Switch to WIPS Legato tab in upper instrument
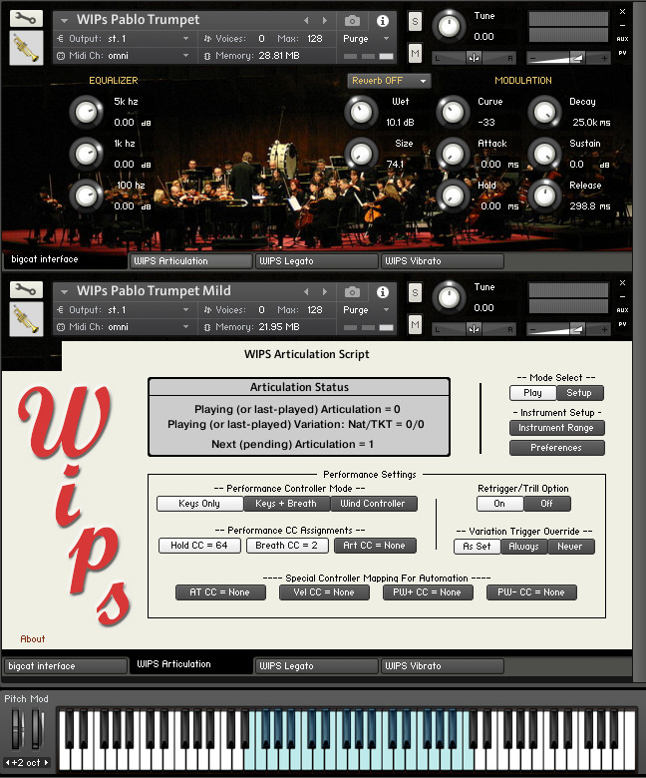 [x=317, y=261]
